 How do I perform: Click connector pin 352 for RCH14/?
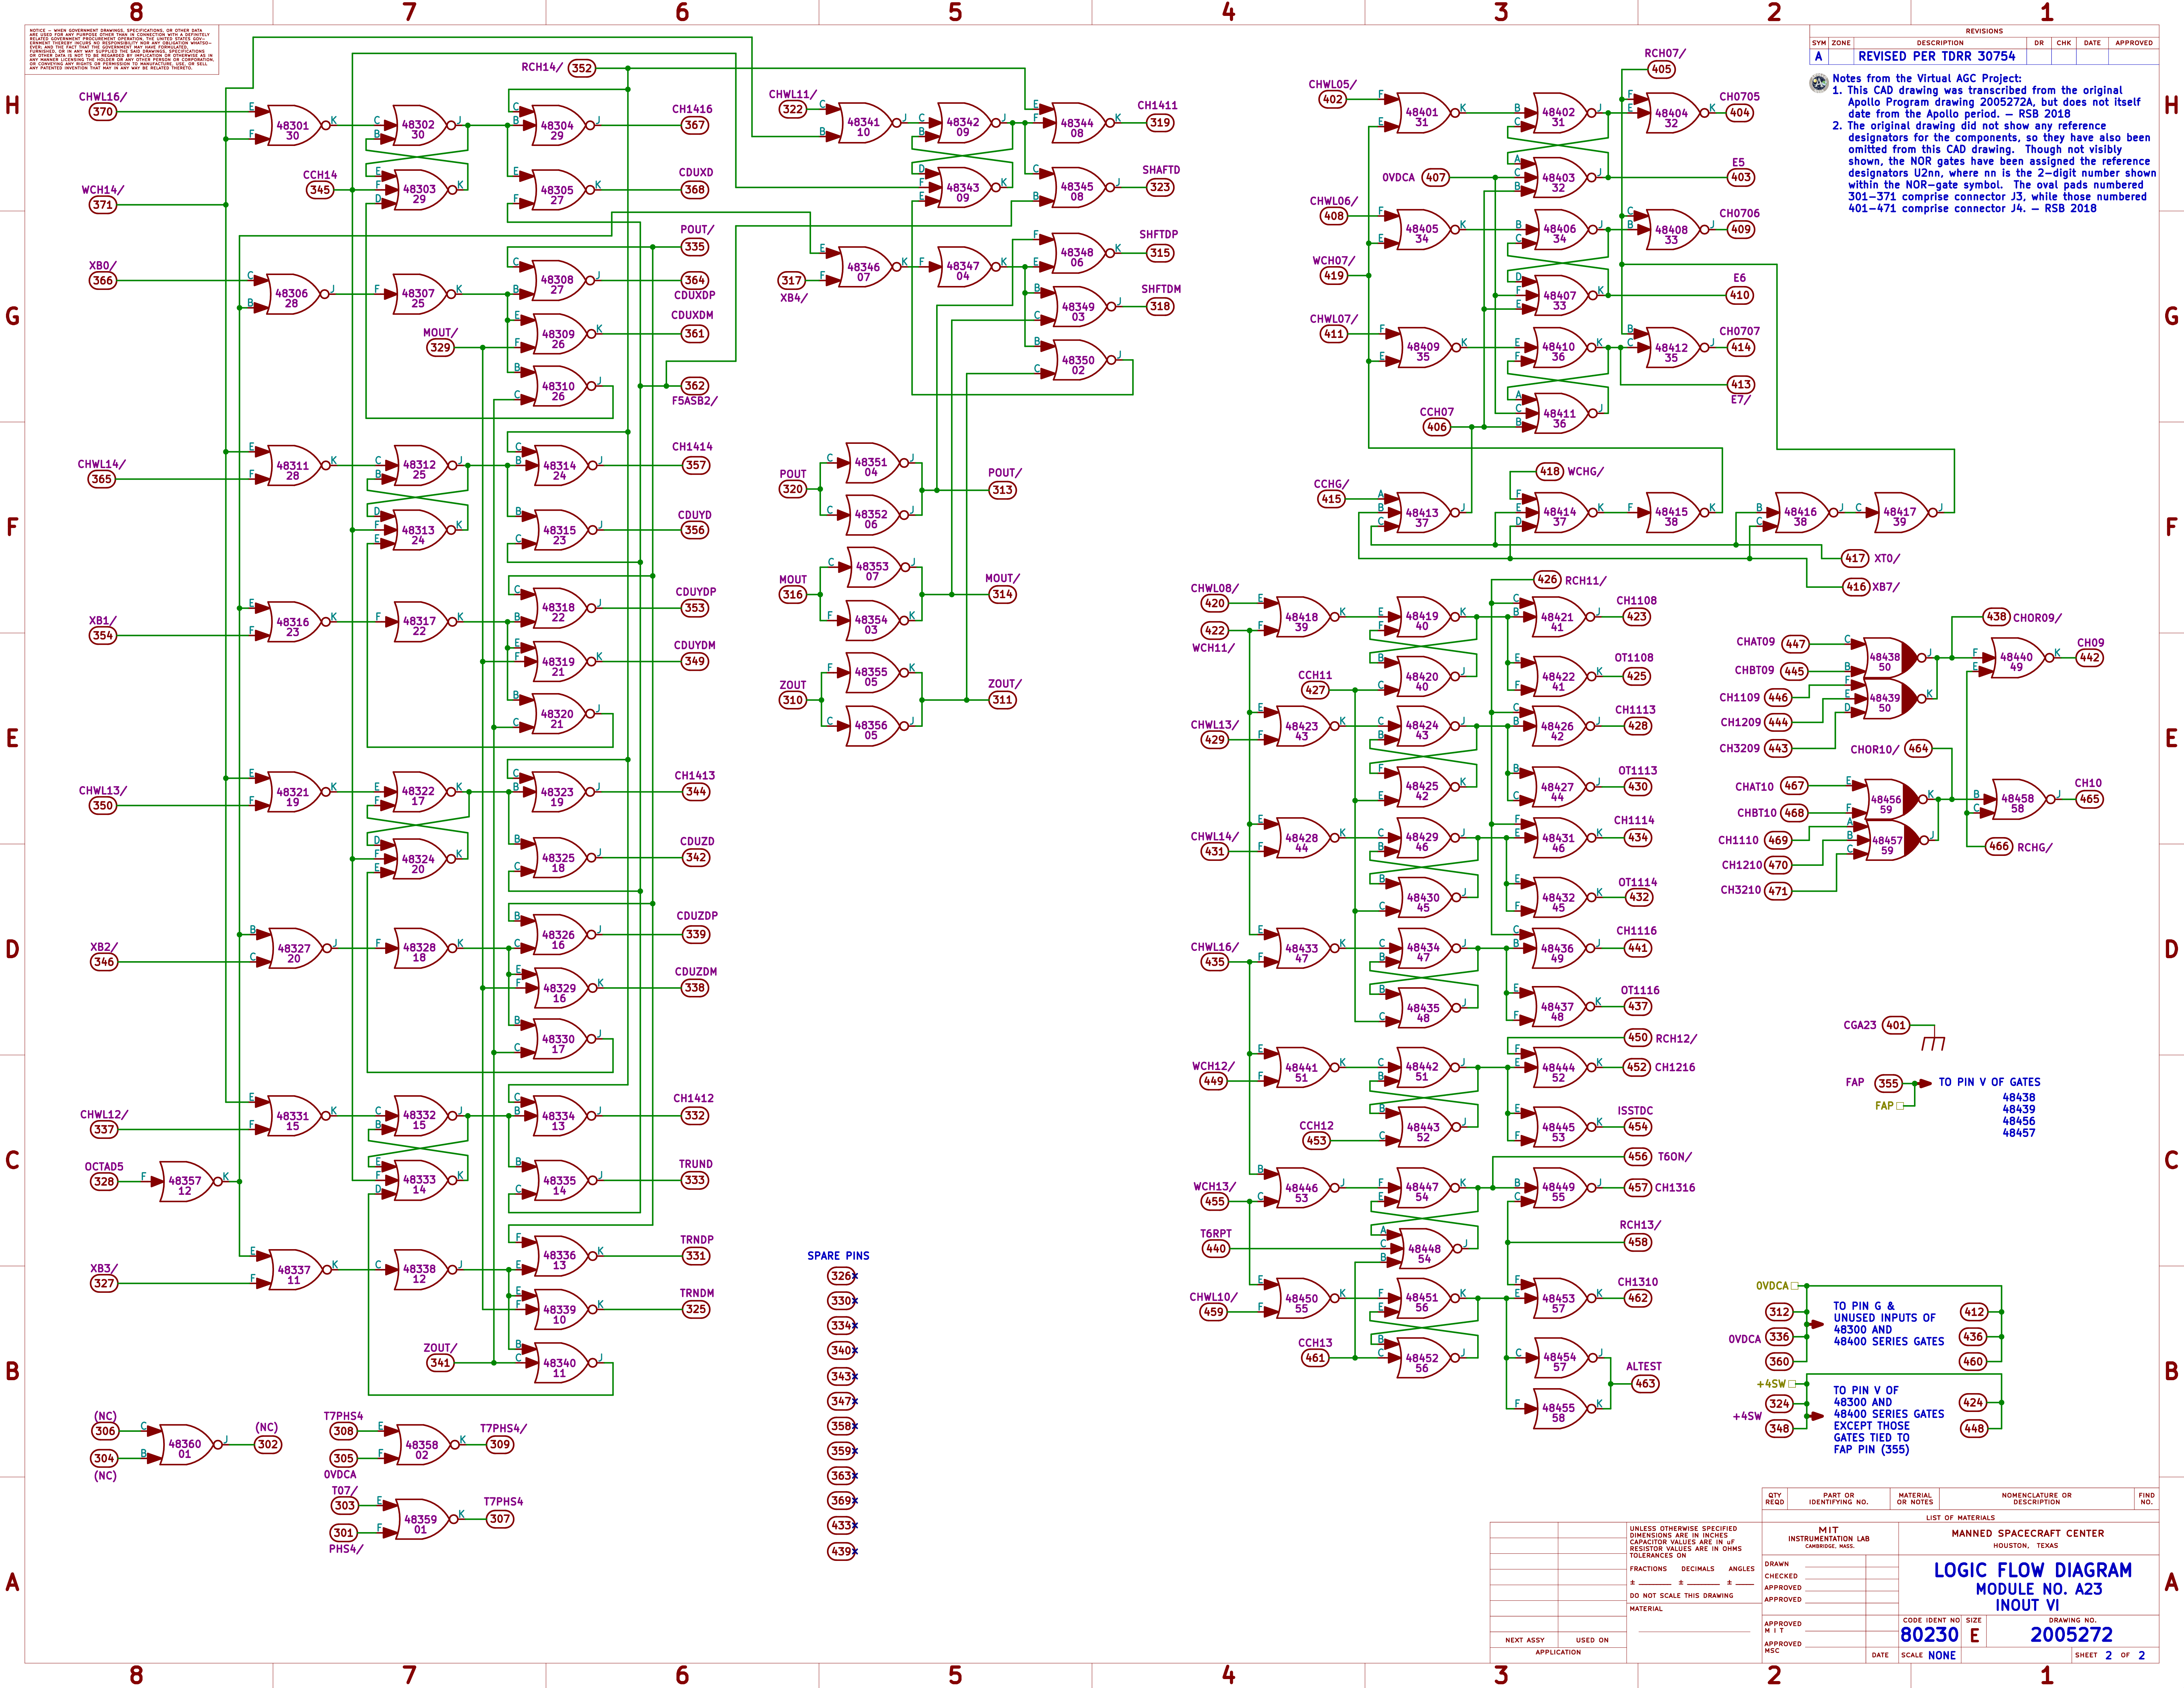582,68
